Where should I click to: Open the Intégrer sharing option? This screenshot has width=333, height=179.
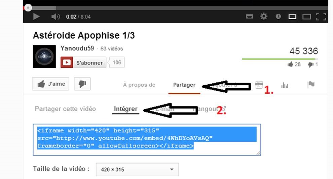pyautogui.click(x=126, y=108)
